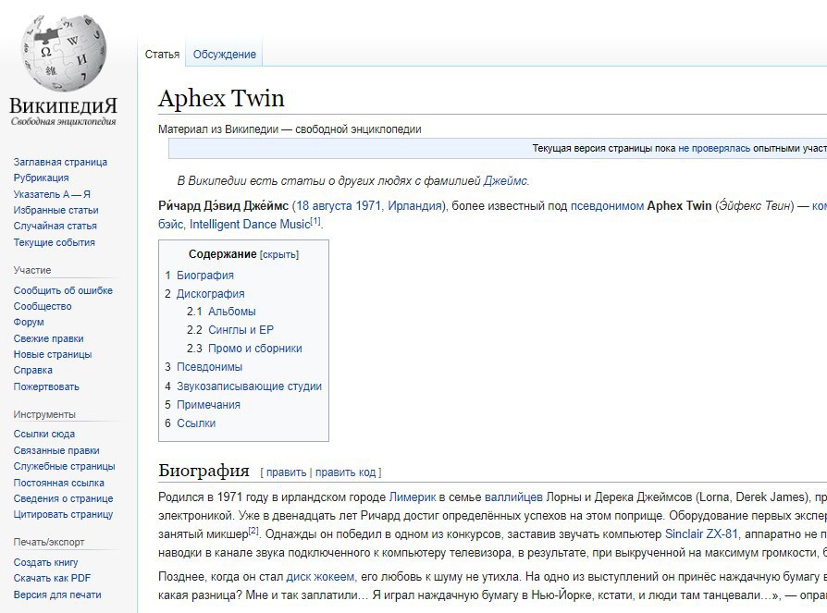Open Служебные страницы

click(65, 466)
